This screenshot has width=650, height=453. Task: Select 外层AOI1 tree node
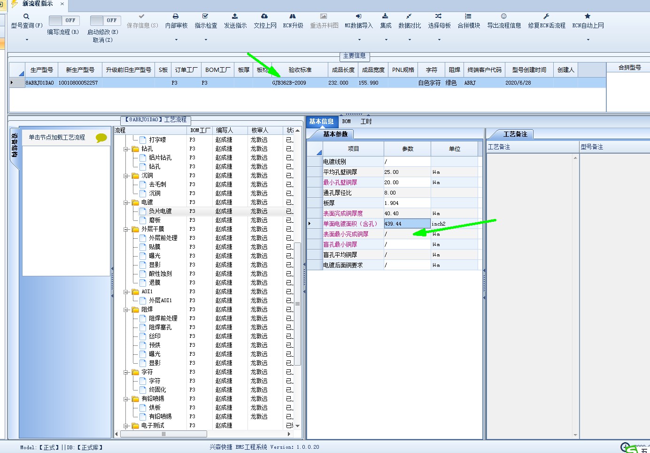(x=160, y=301)
